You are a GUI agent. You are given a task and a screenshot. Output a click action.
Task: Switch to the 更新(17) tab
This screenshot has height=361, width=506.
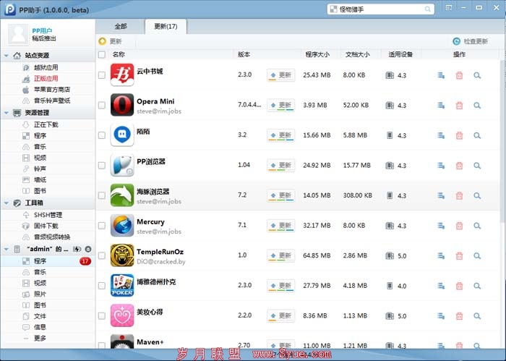pyautogui.click(x=166, y=27)
